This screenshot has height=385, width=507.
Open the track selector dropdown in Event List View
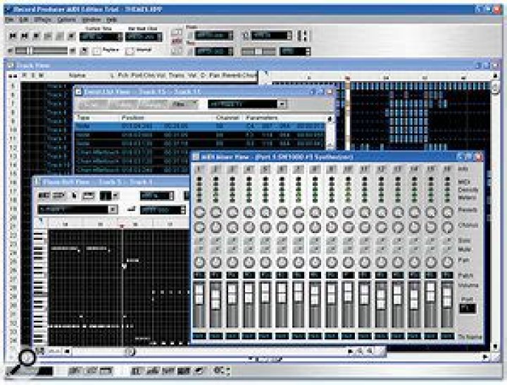pos(281,104)
